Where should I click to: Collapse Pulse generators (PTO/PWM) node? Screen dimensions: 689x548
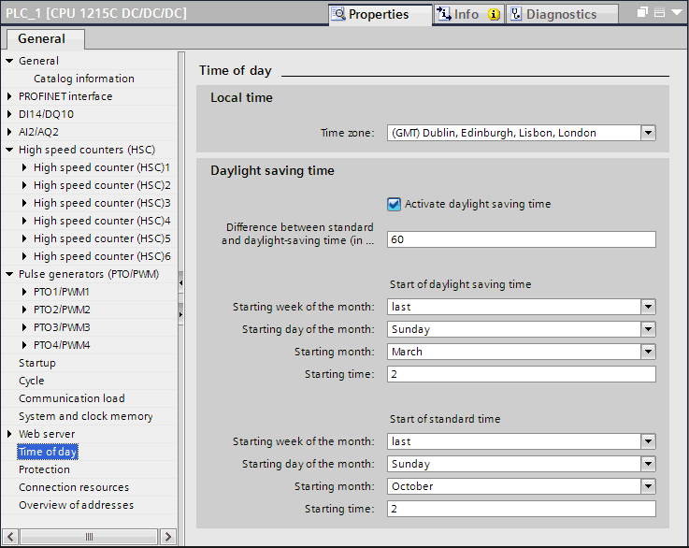click(9, 274)
